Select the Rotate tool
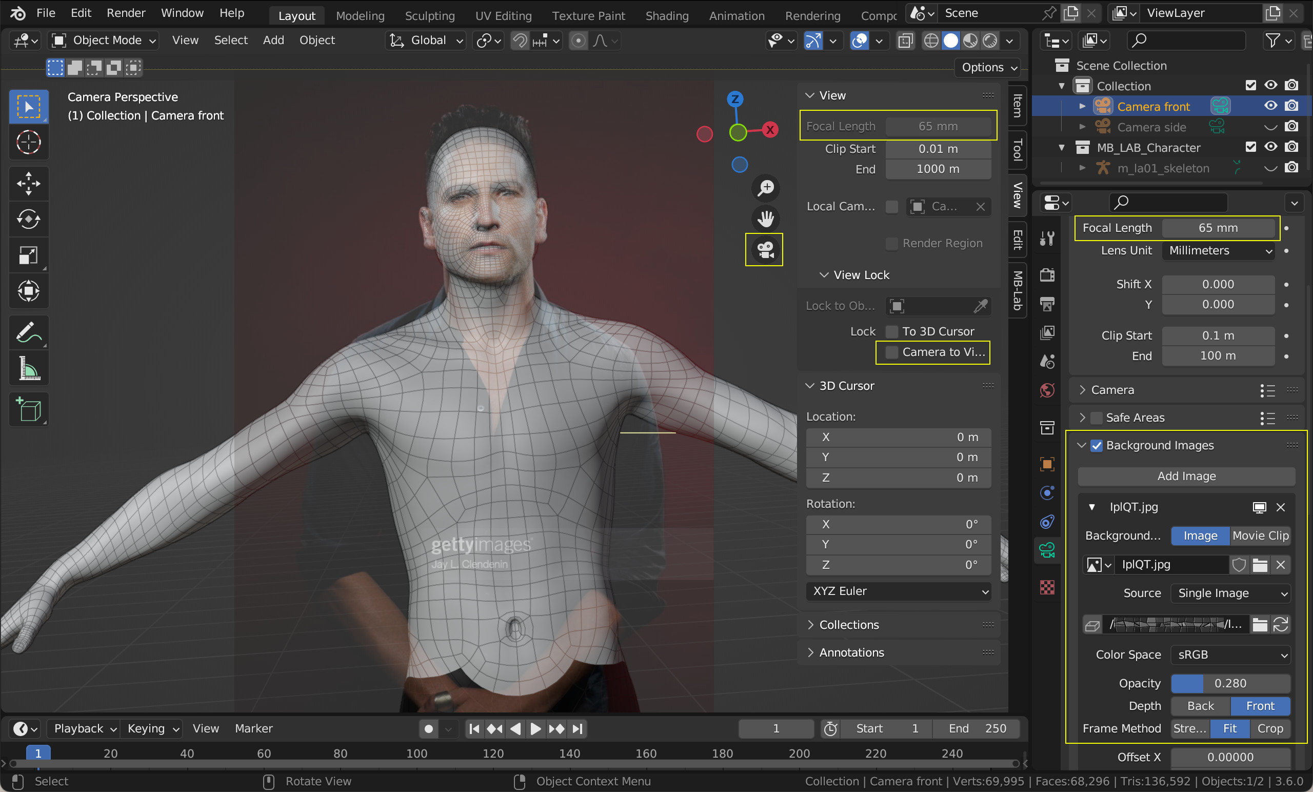Screen dimensions: 1313x792 28,219
